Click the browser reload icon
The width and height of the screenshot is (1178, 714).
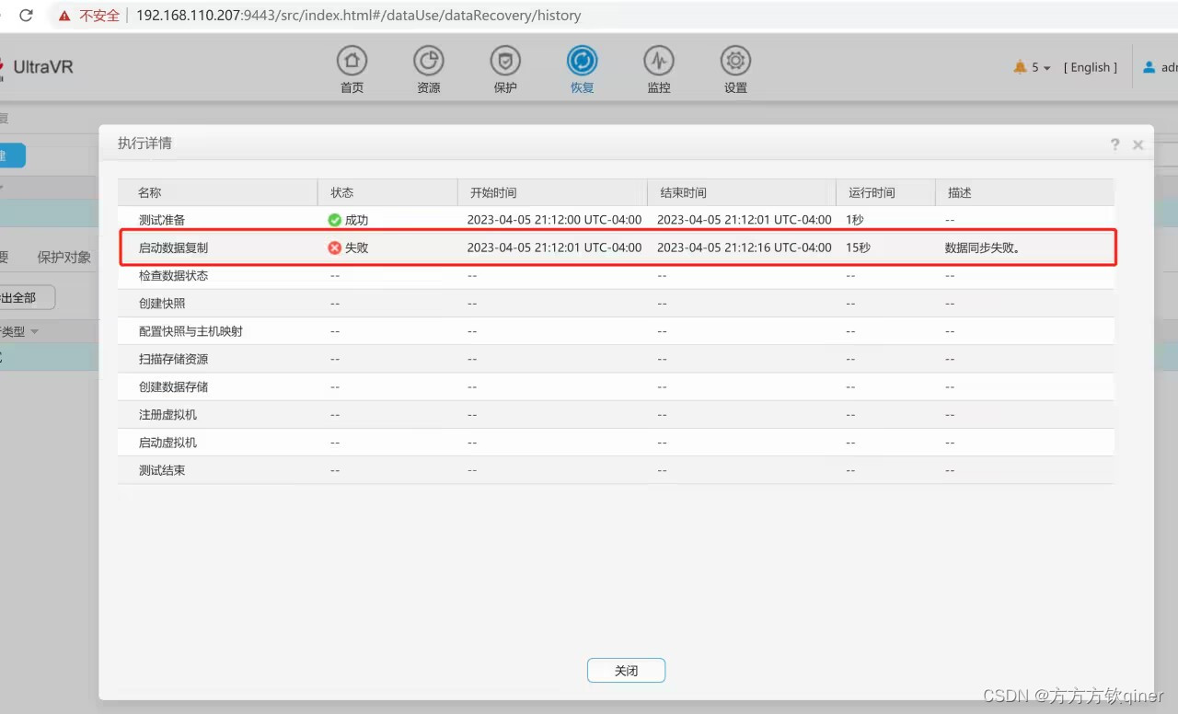[x=26, y=16]
